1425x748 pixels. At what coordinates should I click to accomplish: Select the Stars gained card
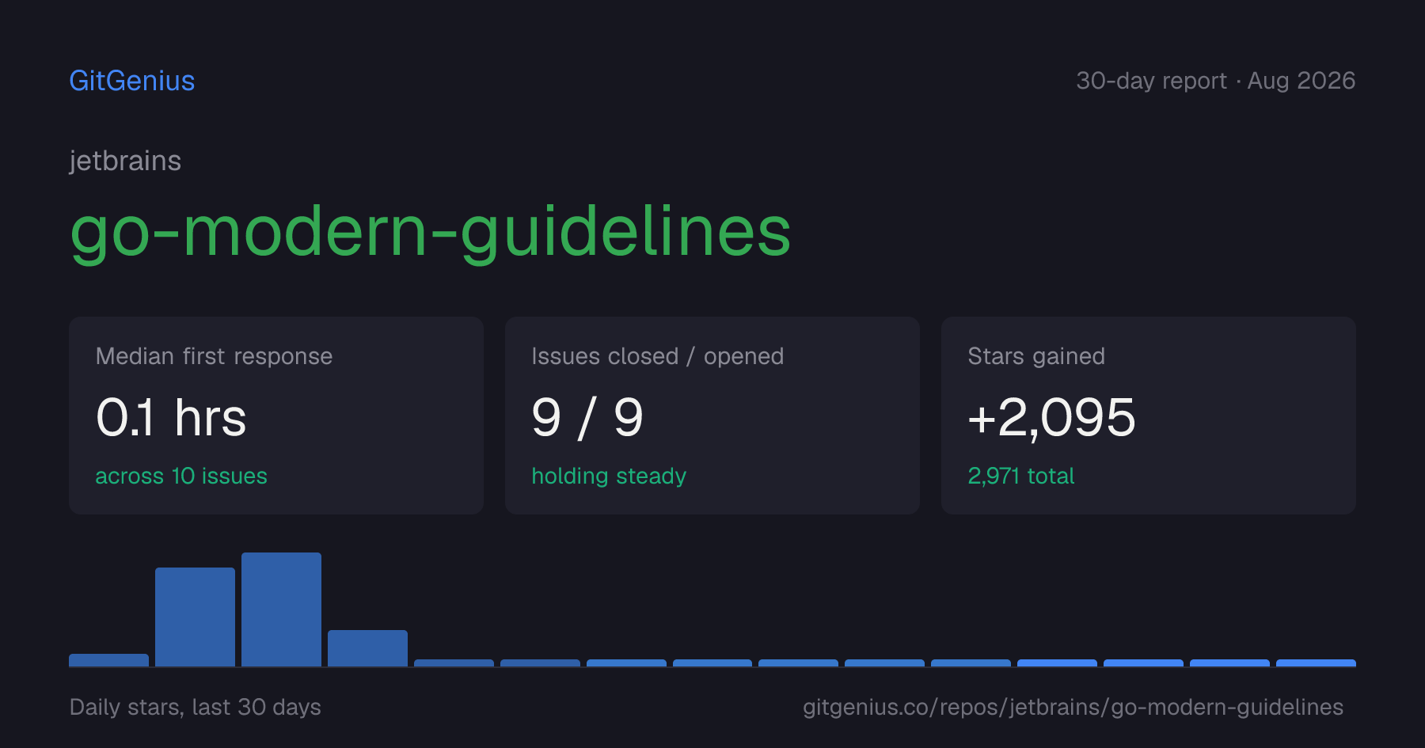tap(1149, 416)
